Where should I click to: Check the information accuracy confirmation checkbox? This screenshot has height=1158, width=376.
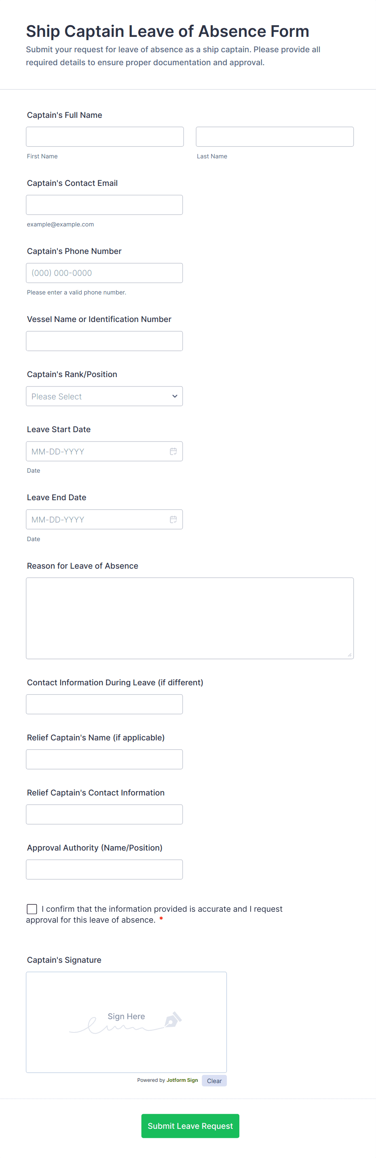(x=32, y=909)
